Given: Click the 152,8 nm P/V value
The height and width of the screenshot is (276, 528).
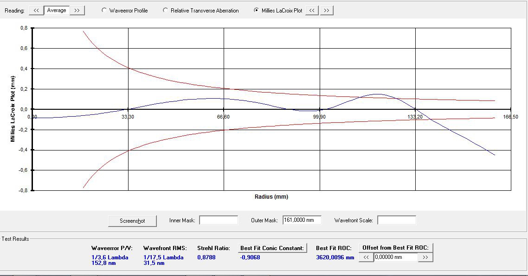Looking at the screenshot, I should click(x=103, y=263).
